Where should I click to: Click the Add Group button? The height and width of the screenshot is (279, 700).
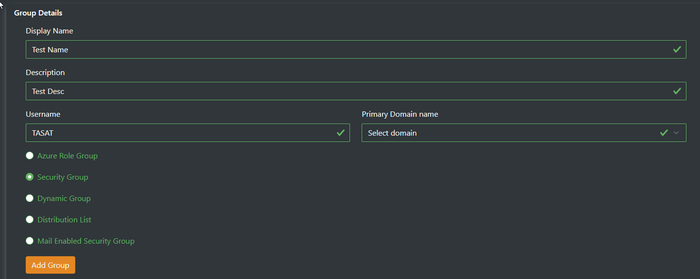coord(50,265)
